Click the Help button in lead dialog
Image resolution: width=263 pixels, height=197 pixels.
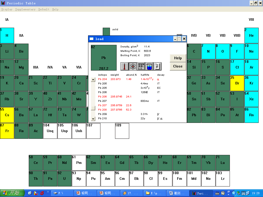178,58
